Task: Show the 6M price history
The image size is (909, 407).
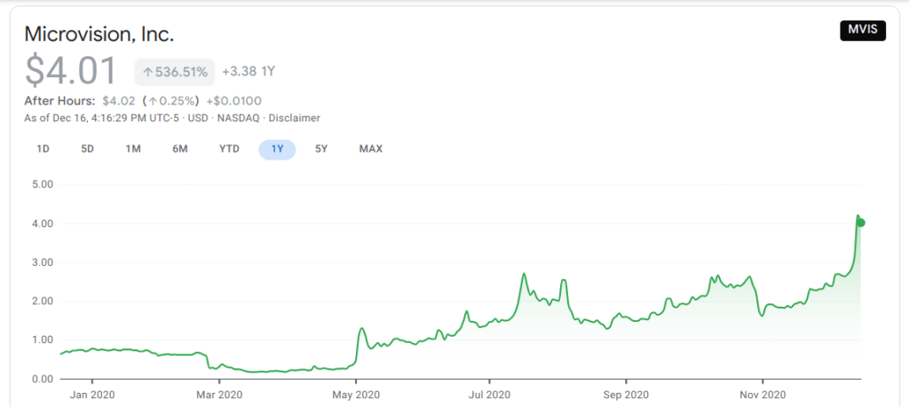Action: pyautogui.click(x=179, y=149)
